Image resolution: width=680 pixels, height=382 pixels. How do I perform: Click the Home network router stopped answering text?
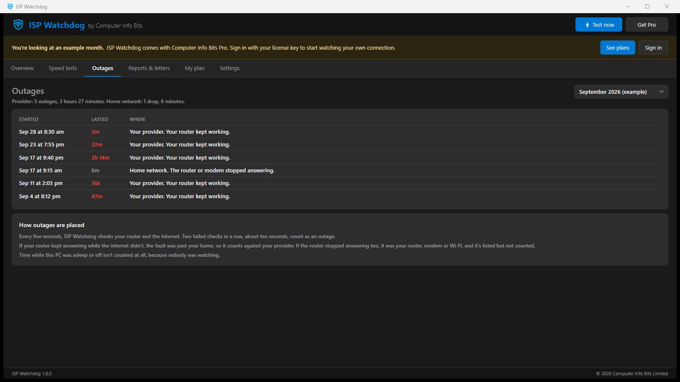coord(202,170)
